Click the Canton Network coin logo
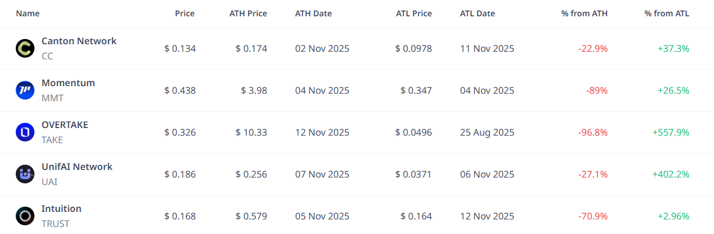The width and height of the screenshot is (714, 234). point(25,48)
